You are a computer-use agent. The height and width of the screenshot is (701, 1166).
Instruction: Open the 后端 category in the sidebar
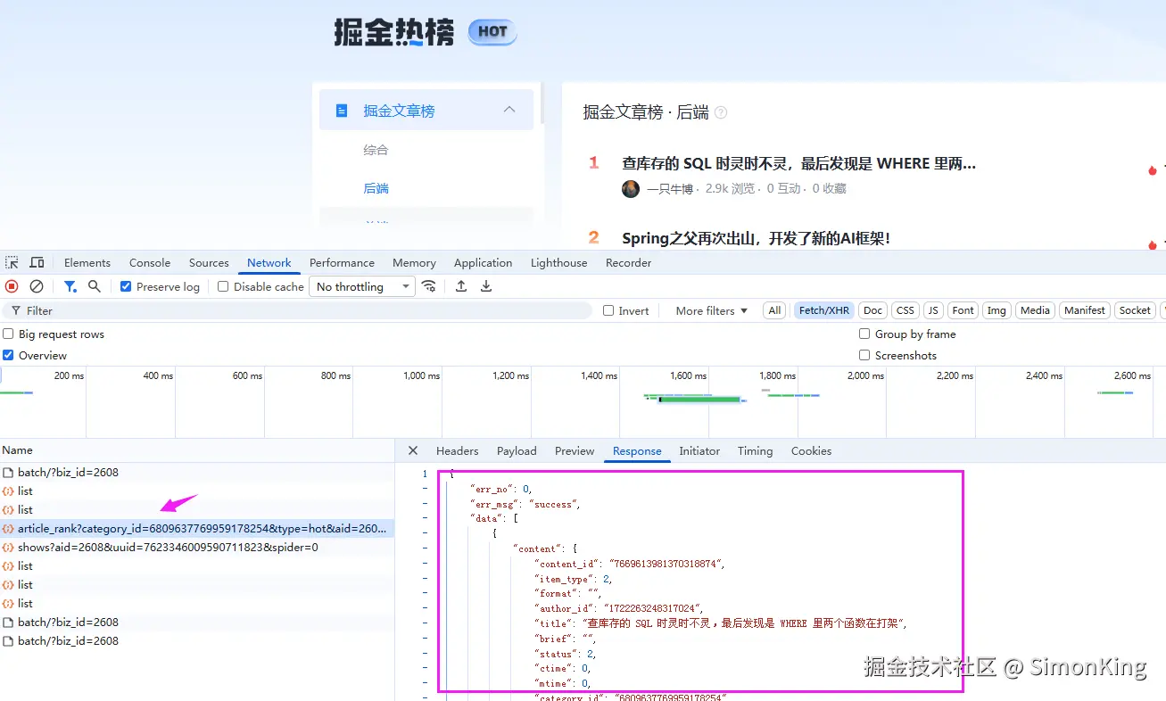[376, 188]
